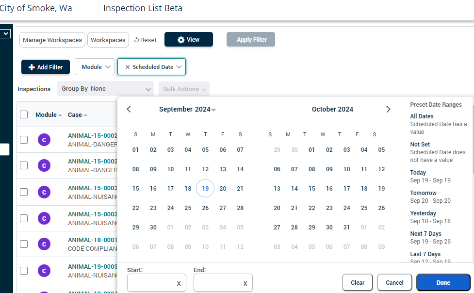Image resolution: width=474 pixels, height=293 pixels.
Task: Open the Group By None dropdown
Action: click(x=105, y=89)
